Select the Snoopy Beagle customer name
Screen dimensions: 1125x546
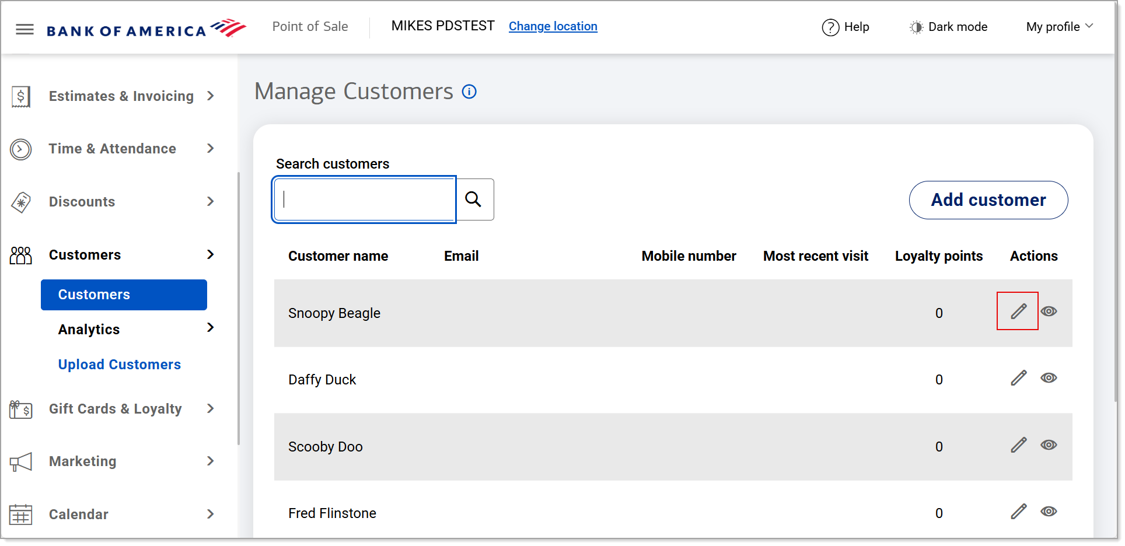(334, 313)
